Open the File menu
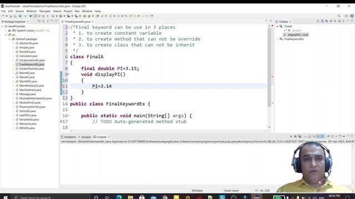This screenshot has height=199, width=355. pyautogui.click(x=3, y=11)
